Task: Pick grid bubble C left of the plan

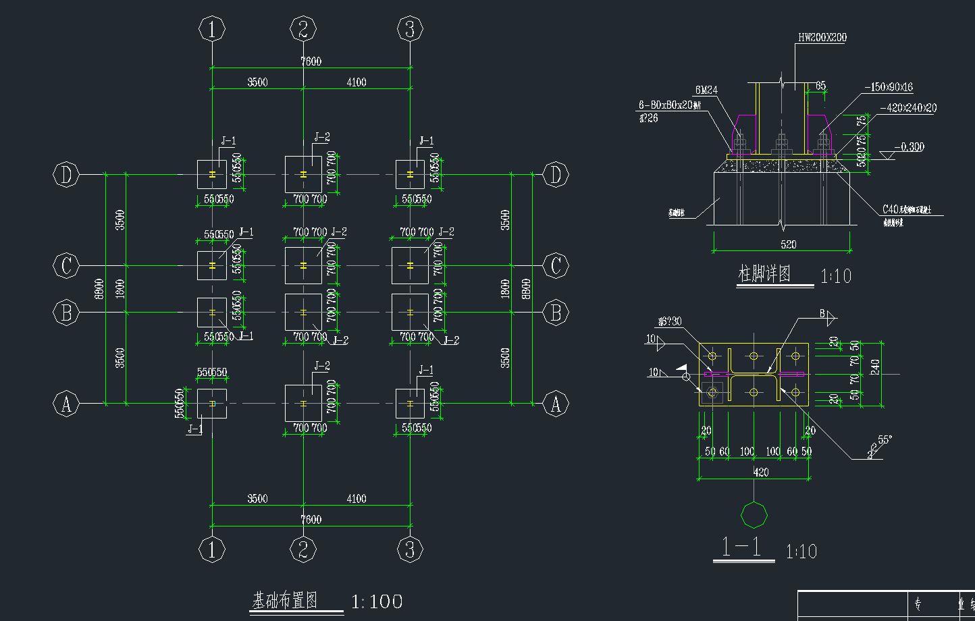Action: (x=66, y=265)
